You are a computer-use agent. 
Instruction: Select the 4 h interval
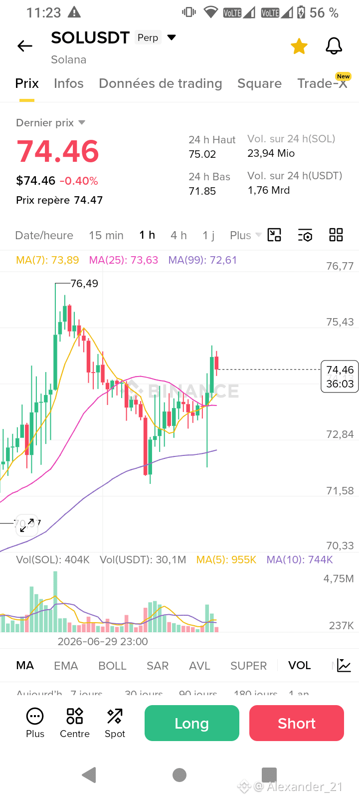click(x=179, y=235)
